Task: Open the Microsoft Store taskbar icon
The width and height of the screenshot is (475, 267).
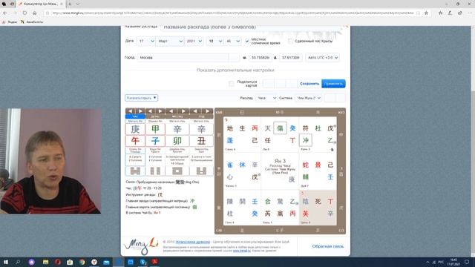Action: pyautogui.click(x=70, y=262)
